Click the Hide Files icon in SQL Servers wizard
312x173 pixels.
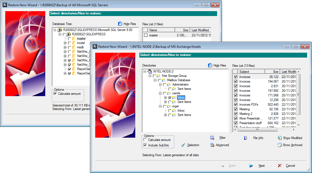pyautogui.click(x=120, y=24)
